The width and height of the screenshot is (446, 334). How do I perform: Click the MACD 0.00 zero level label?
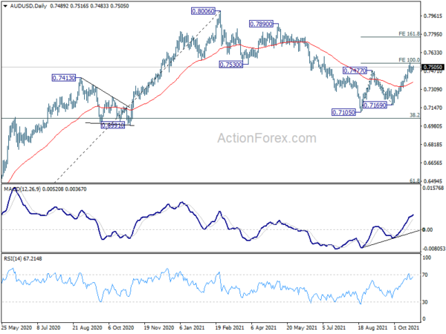pos(427,230)
